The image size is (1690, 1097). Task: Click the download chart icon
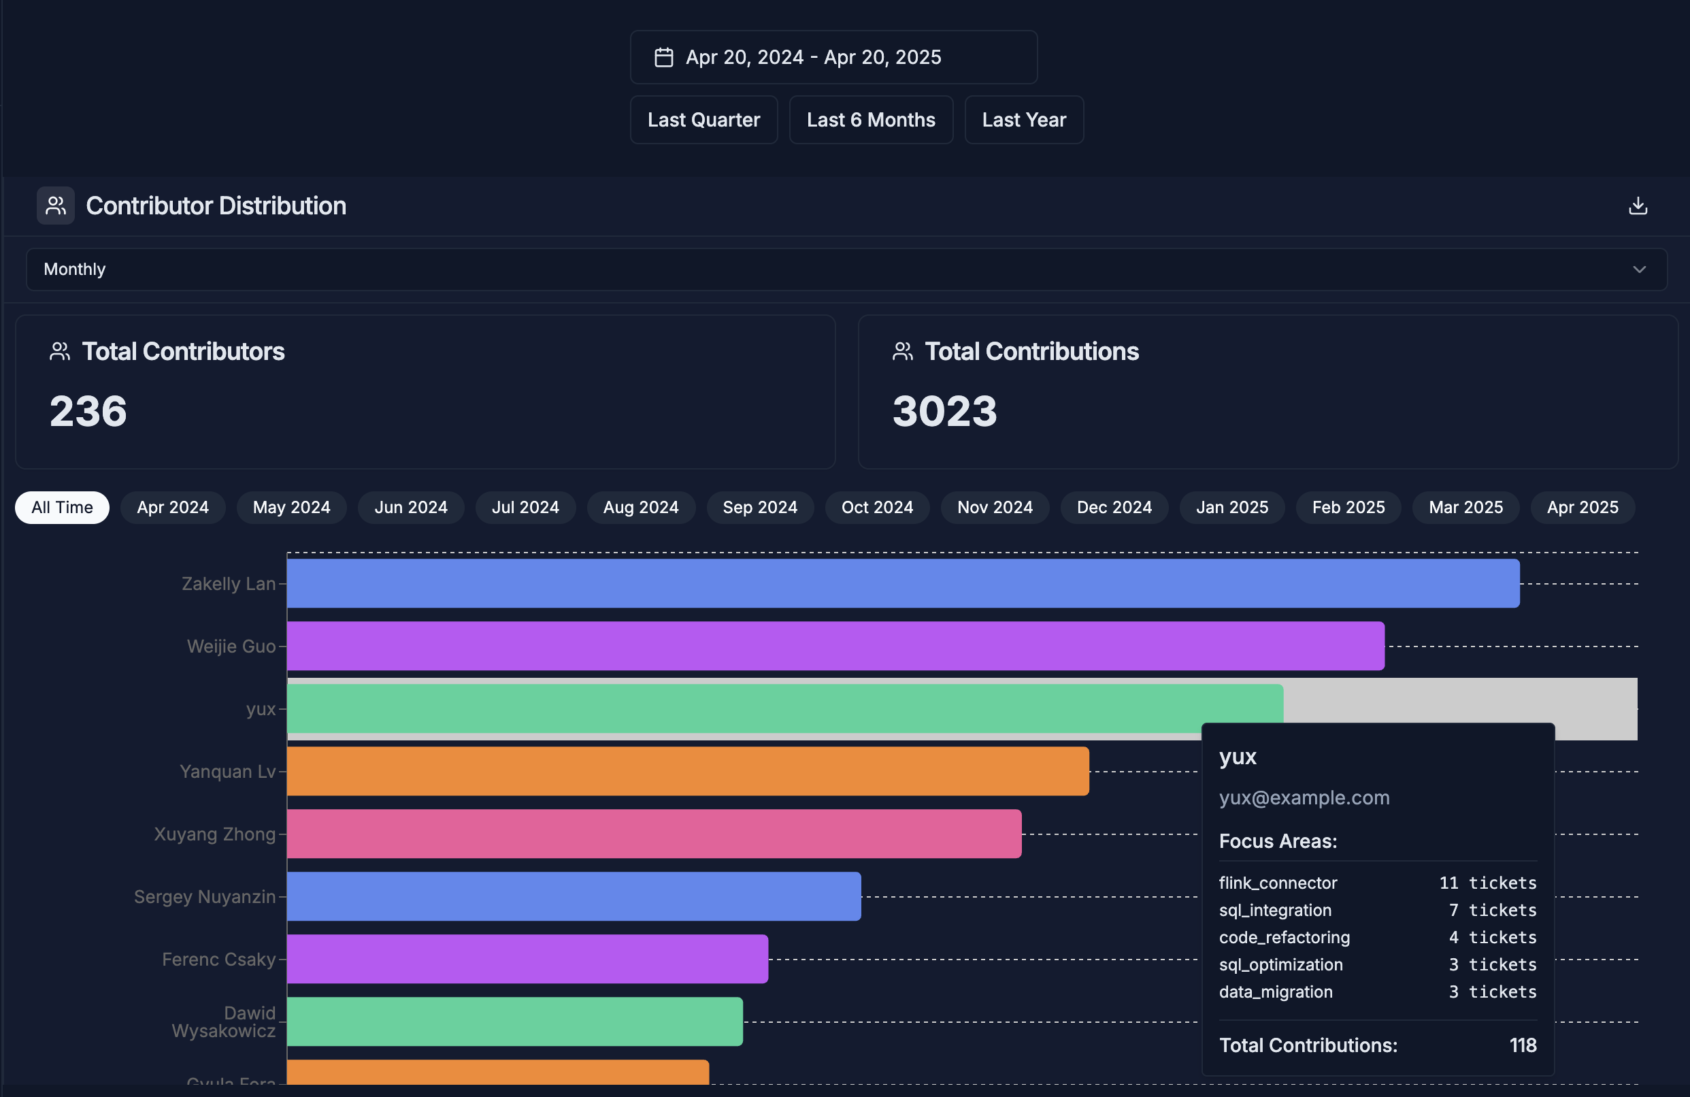pos(1638,206)
